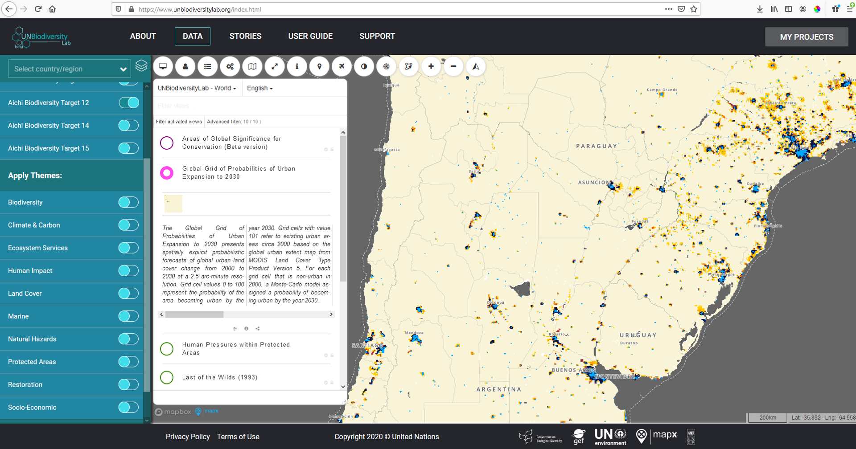The image size is (856, 449).
Task: Deactivate Global Grid of Urban Expansion view circle
Action: pyautogui.click(x=167, y=173)
